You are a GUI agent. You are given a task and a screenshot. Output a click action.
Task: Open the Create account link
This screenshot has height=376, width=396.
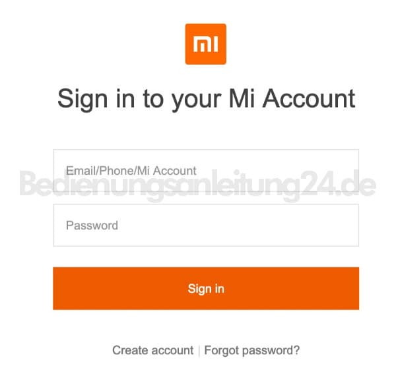pos(153,350)
